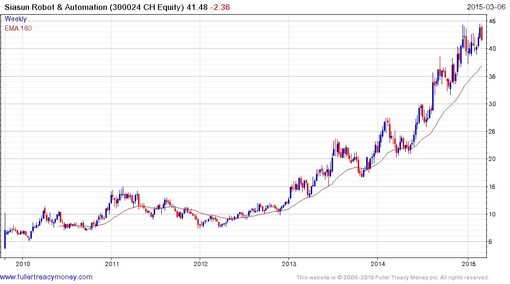Click the 2013 label on the time axis
The height and width of the screenshot is (284, 510).
point(289,264)
